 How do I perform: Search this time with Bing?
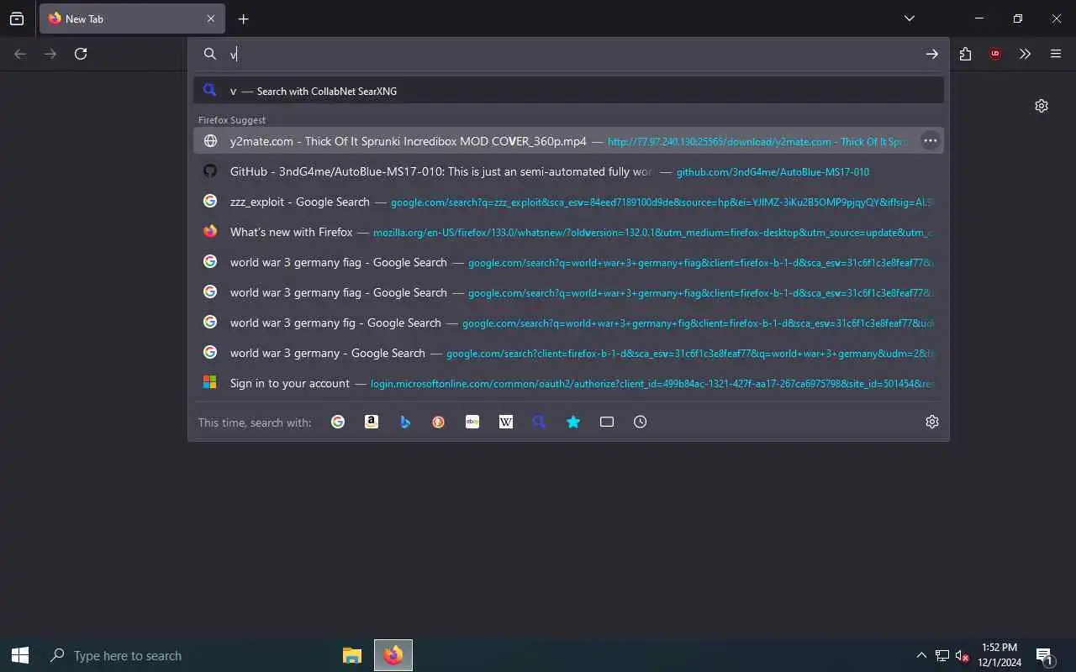click(405, 422)
